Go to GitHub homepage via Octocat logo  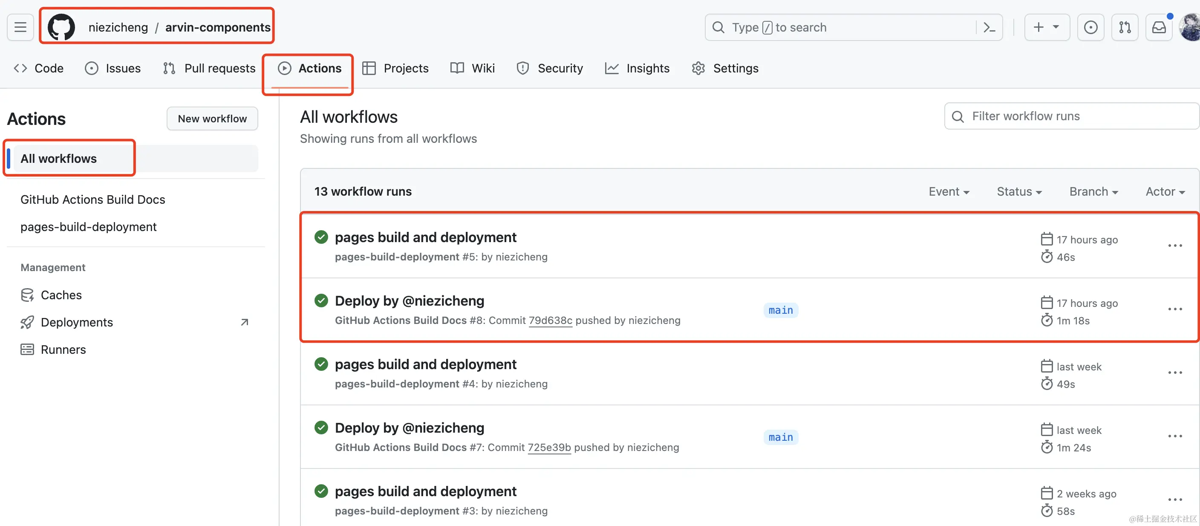61,27
